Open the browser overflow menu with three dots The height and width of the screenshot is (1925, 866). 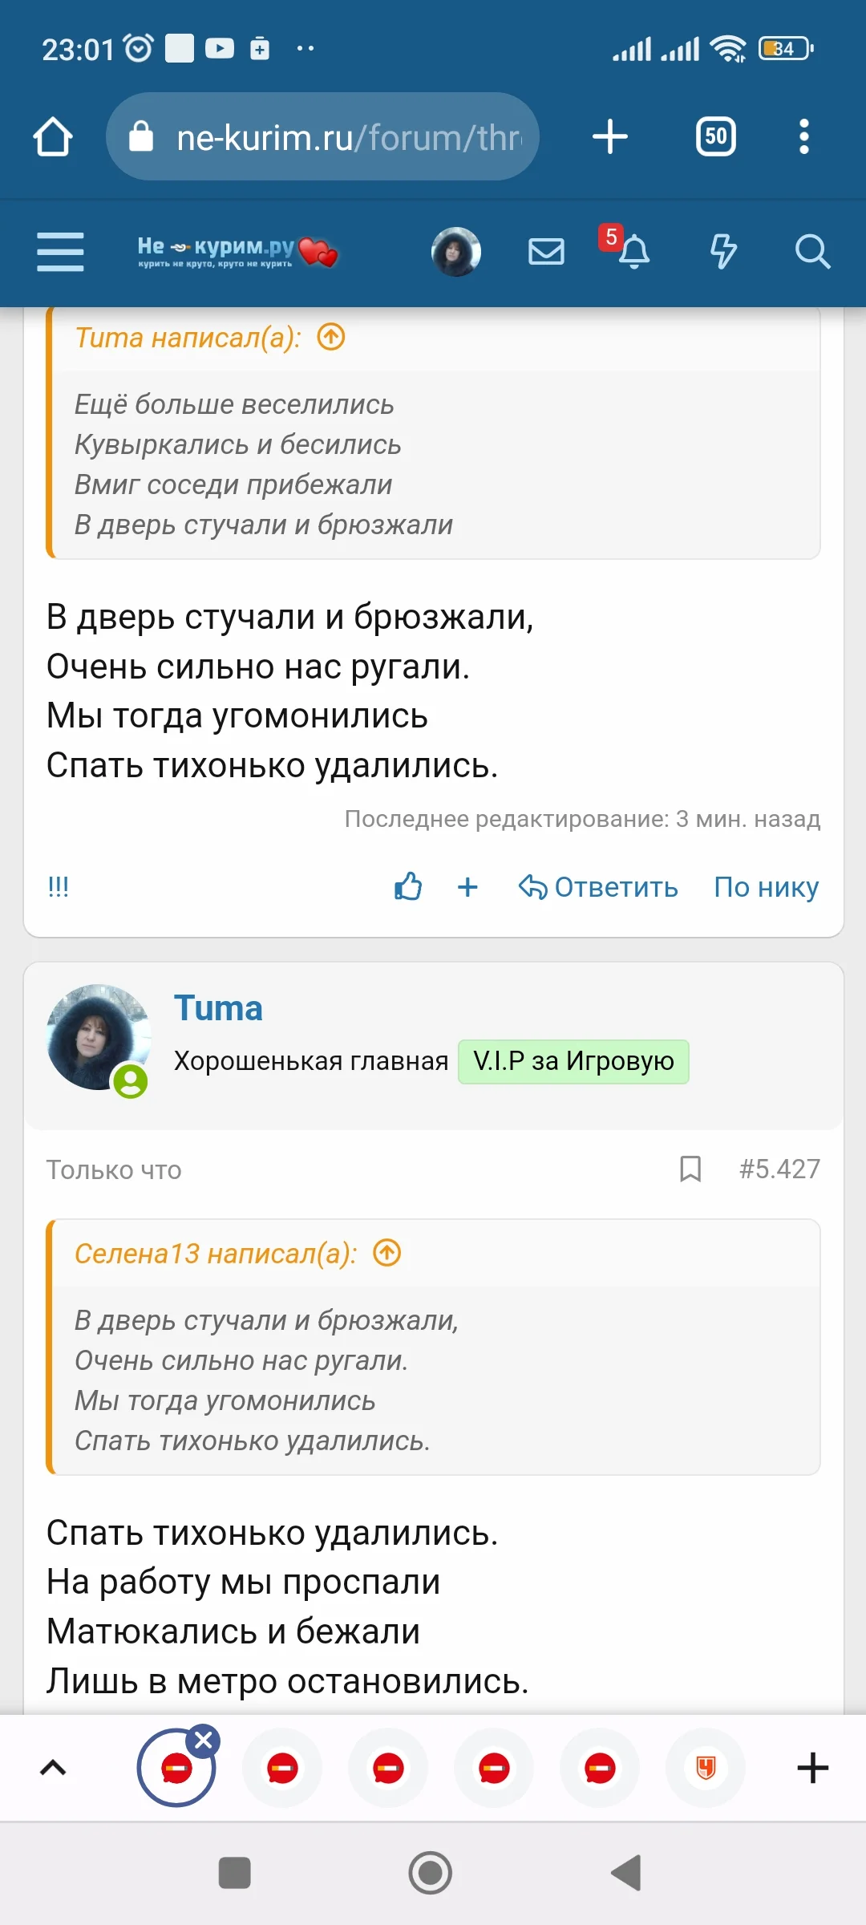[804, 136]
